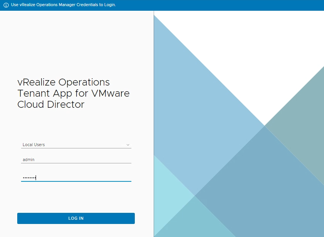Click the chevron arrow beside Local Users

(128, 145)
